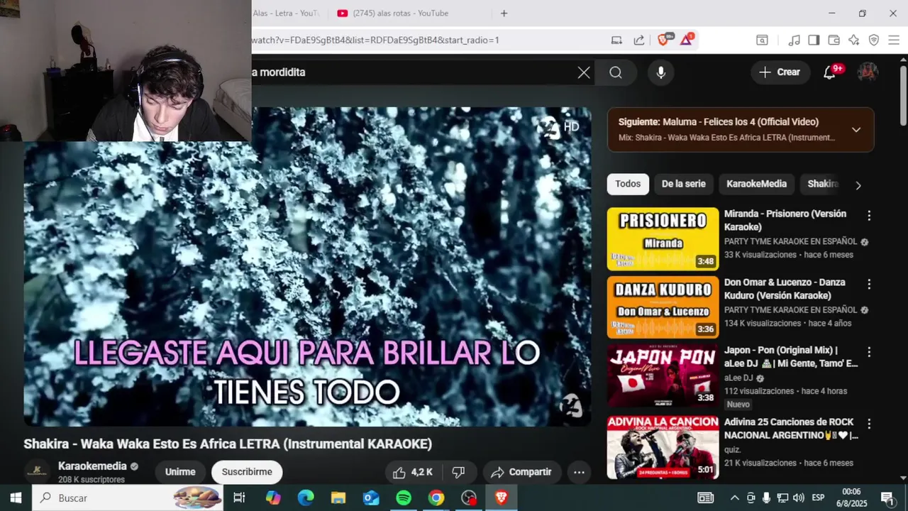Open the DANZA KUDURO video thumbnail
This screenshot has height=511, width=908.
[x=663, y=307]
